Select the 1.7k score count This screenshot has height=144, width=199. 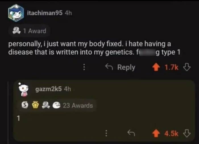click(x=171, y=67)
